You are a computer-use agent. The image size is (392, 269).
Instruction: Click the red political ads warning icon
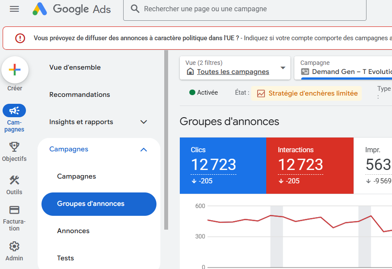pos(20,38)
